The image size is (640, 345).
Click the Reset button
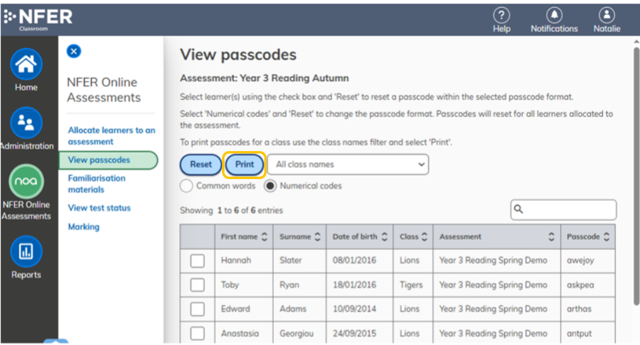coord(201,164)
